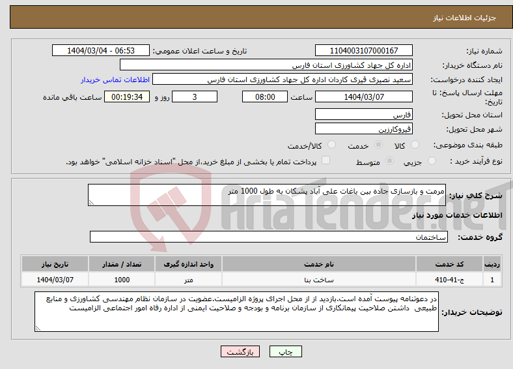Image resolution: width=513 pixels, height=369 pixels.
Task: Select the کالا radio button
Action: pos(415,145)
